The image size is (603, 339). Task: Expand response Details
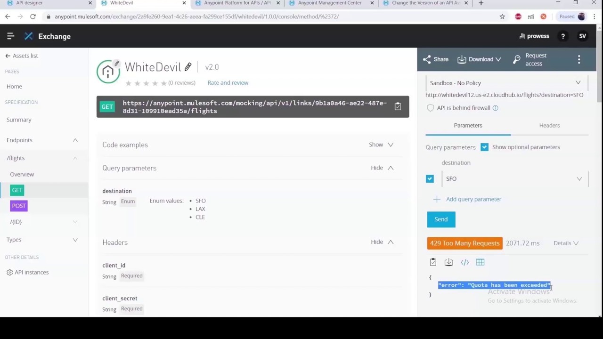point(566,243)
